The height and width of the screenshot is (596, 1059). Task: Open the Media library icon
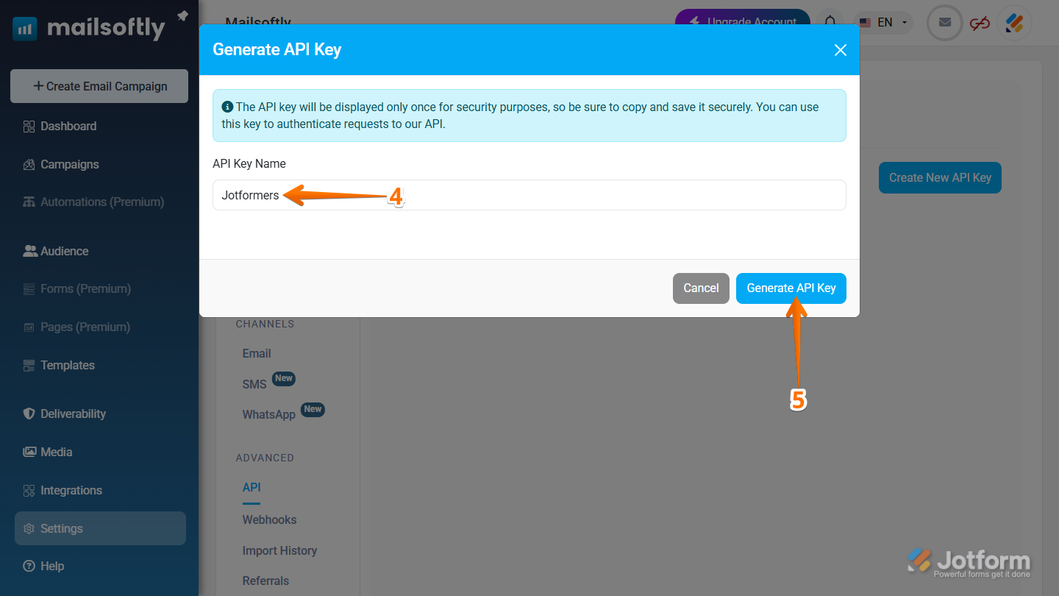tap(29, 452)
